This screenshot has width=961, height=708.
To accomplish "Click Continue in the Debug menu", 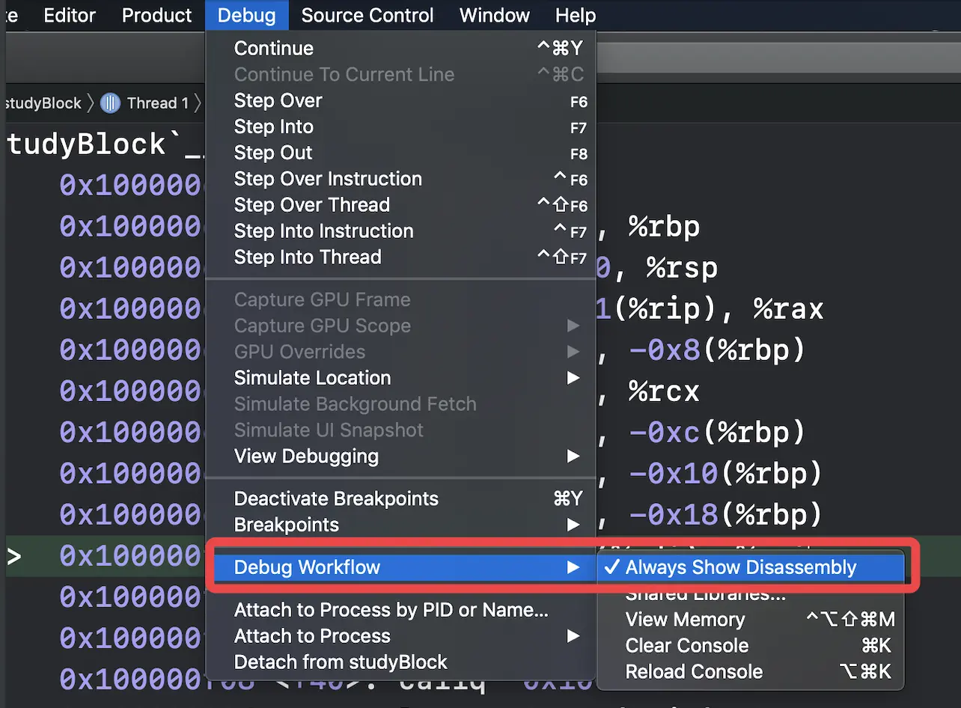I will point(273,49).
